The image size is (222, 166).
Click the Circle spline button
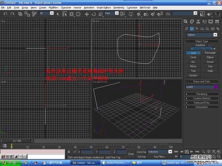pos(193,57)
